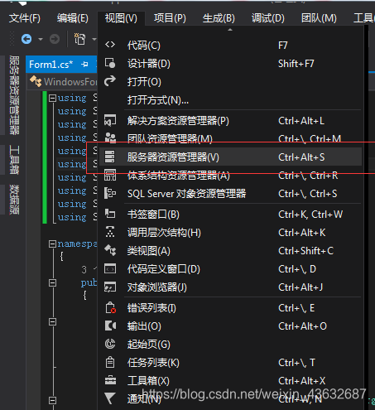Image resolution: width=375 pixels, height=410 pixels.
Task: Click the WindowsForm class icon in navigation bar
Action: pyautogui.click(x=36, y=81)
